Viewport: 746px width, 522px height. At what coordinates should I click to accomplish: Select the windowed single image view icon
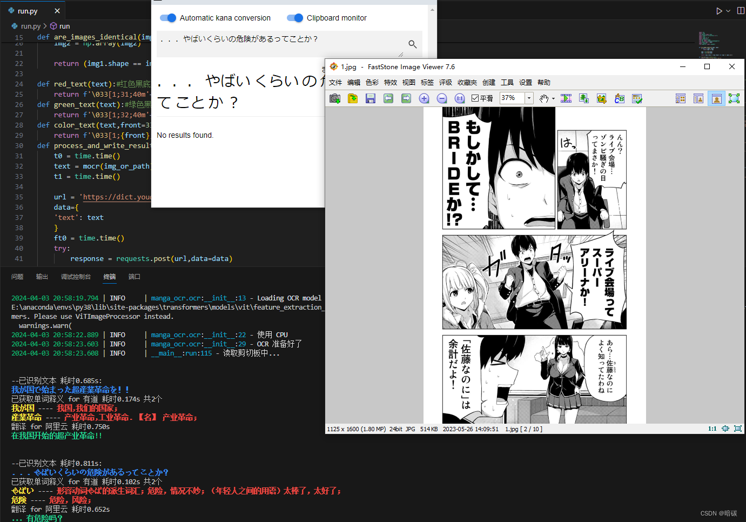point(716,98)
